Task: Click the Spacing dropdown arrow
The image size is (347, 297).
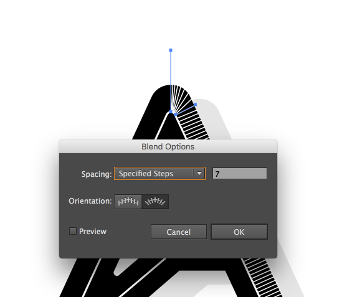Action: click(199, 174)
